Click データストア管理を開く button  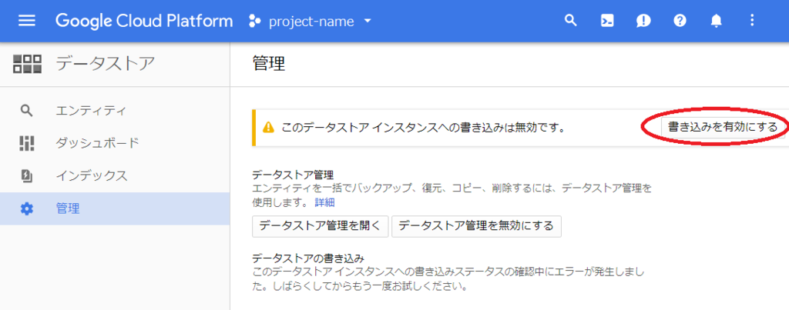coord(320,225)
